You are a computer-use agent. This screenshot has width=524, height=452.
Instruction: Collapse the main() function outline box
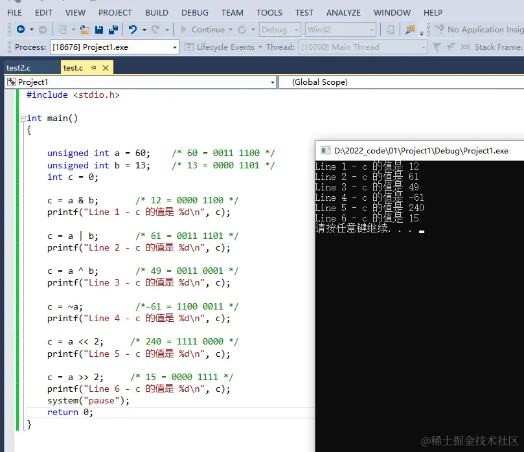click(23, 119)
